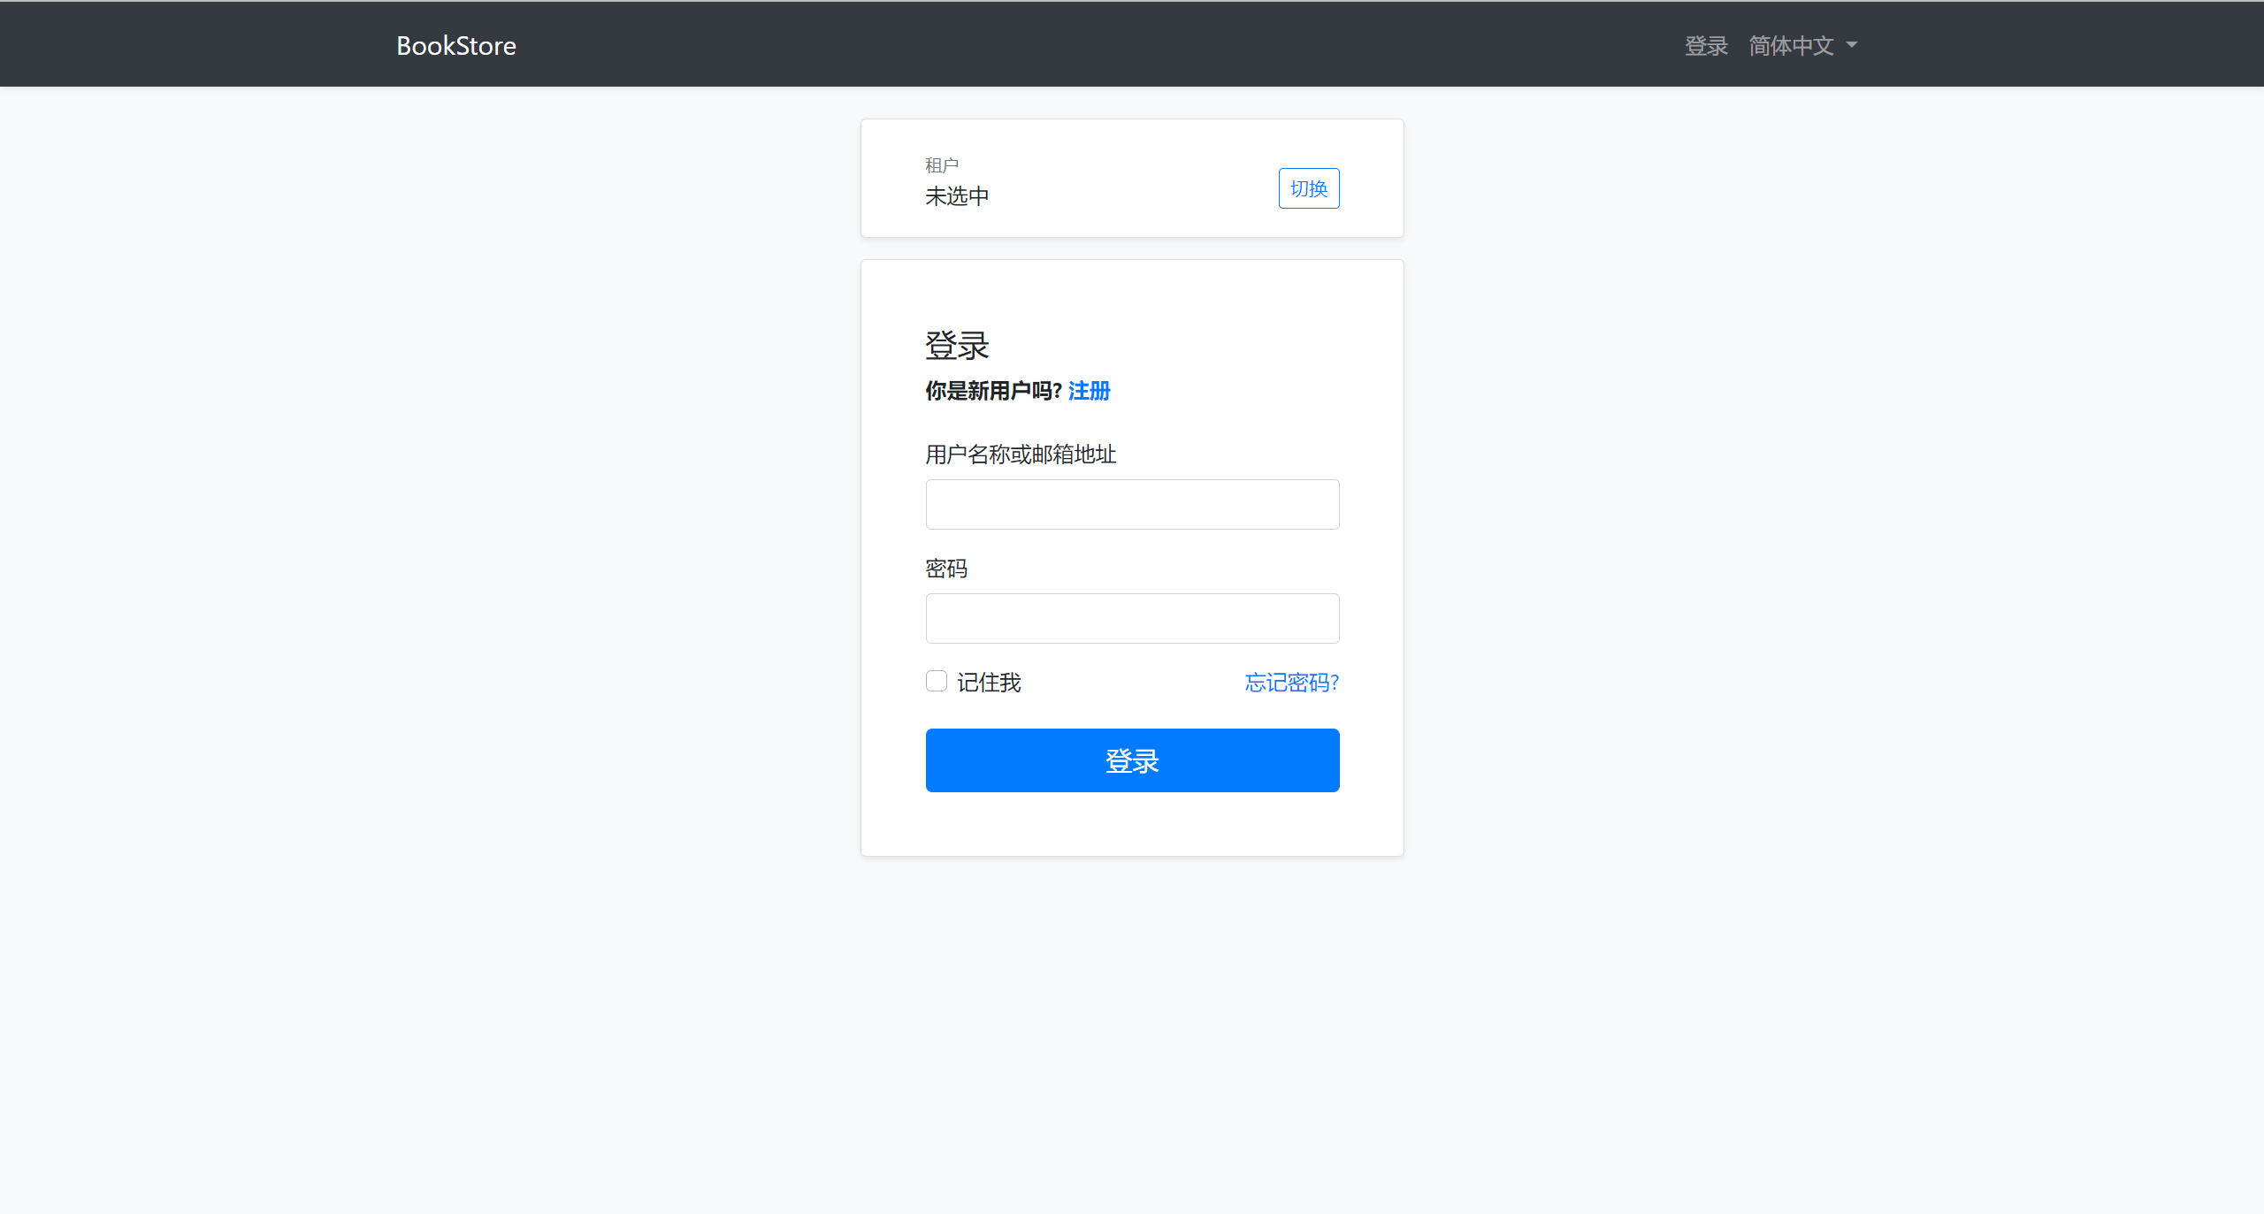This screenshot has width=2264, height=1214.
Task: Select the 未选中 tenant value text
Action: [x=957, y=195]
